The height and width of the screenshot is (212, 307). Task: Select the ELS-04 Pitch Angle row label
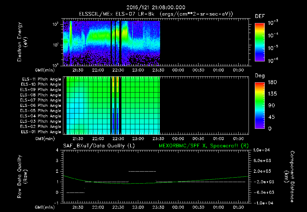click(x=41, y=116)
